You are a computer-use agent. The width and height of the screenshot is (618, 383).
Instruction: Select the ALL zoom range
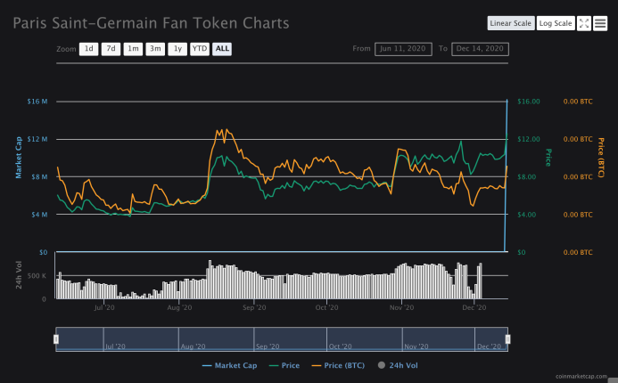(222, 49)
